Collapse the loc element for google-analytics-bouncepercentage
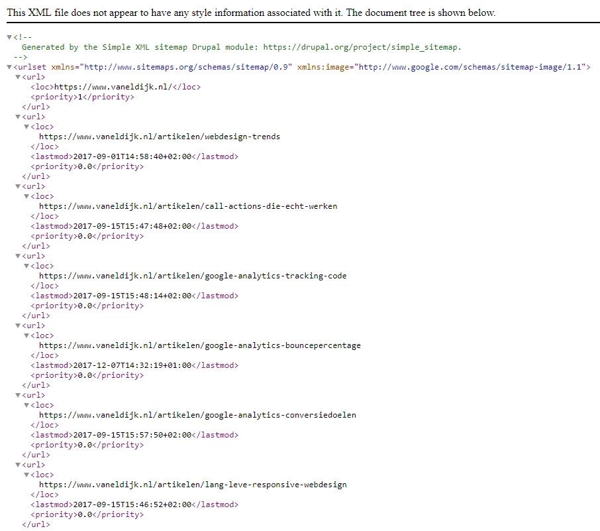 (x=26, y=335)
